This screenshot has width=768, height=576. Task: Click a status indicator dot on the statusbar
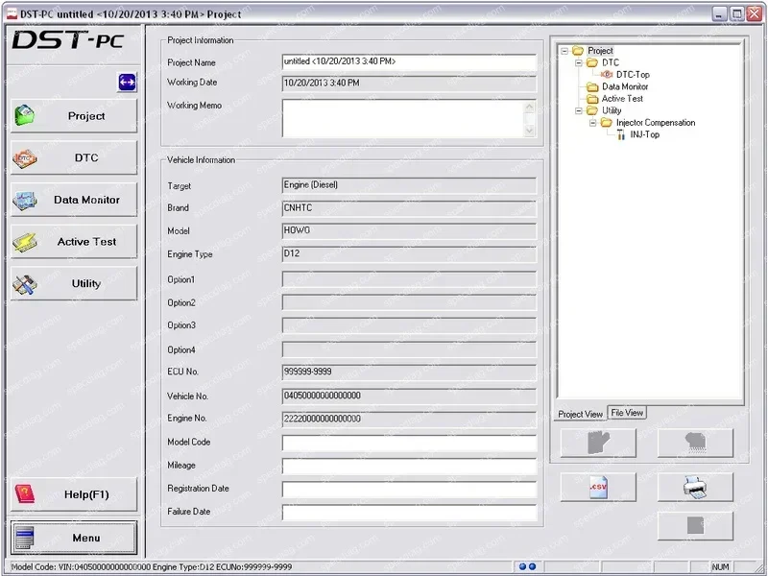tap(522, 565)
